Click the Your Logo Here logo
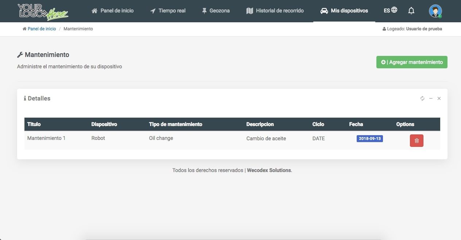This screenshot has width=461, height=240. (43, 11)
